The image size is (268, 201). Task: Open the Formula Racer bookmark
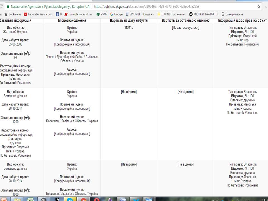pos(78,14)
